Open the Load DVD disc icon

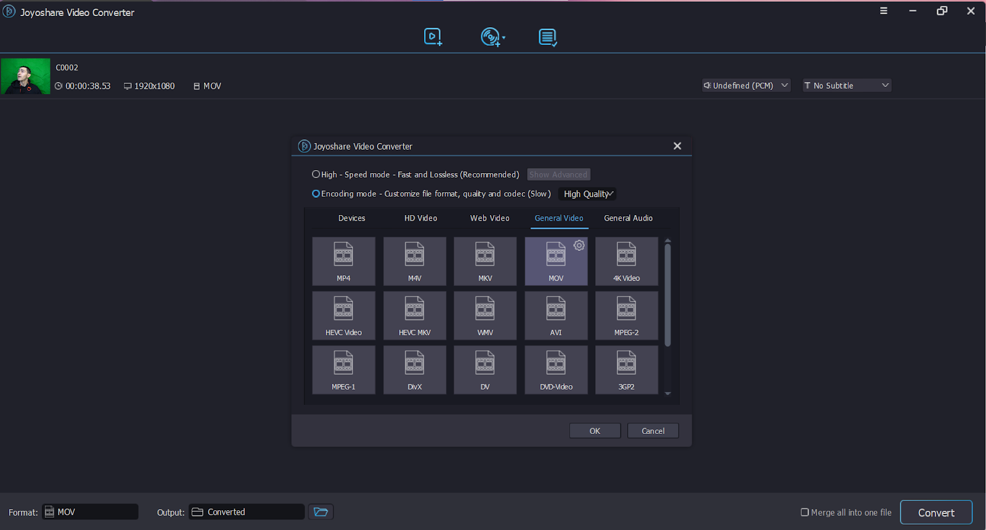pos(491,37)
